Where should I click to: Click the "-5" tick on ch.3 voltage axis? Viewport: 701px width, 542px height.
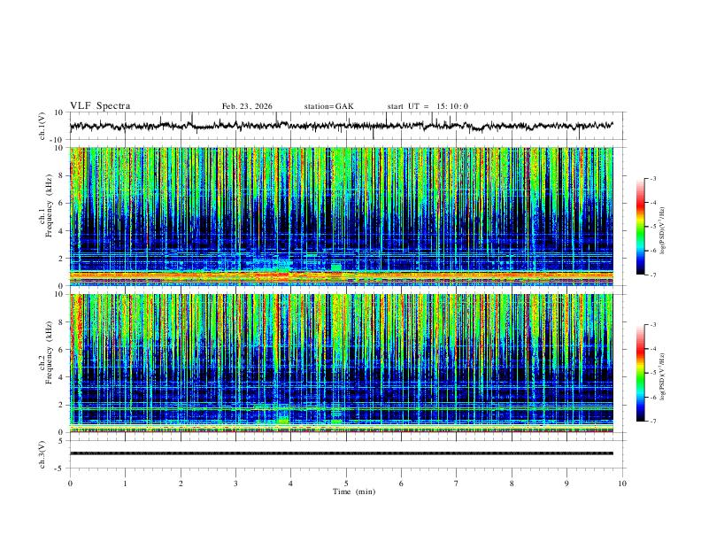(59, 468)
